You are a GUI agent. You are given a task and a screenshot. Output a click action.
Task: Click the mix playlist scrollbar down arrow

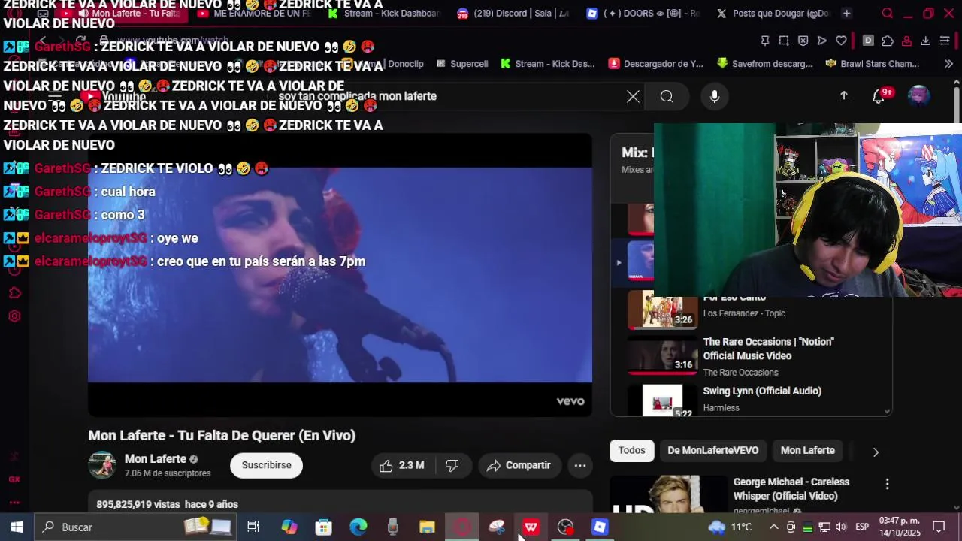pos(887,411)
